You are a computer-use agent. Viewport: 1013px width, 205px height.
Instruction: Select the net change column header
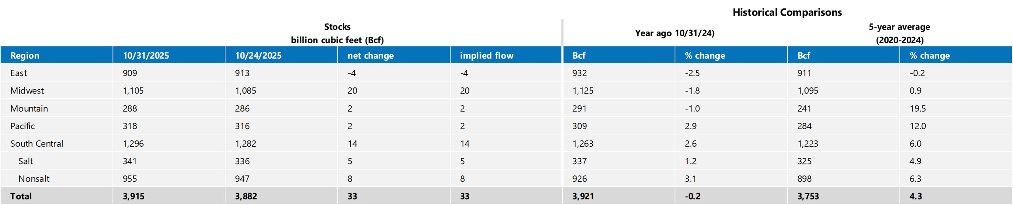pos(371,55)
